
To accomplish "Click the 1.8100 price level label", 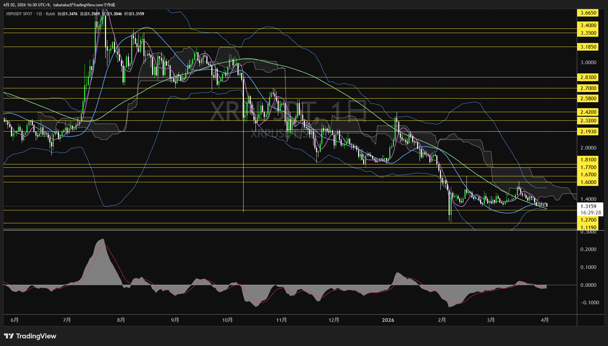I will [588, 160].
